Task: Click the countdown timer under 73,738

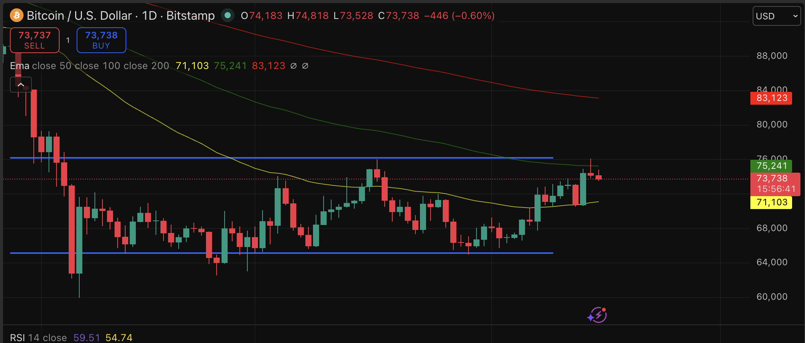Action: click(775, 189)
